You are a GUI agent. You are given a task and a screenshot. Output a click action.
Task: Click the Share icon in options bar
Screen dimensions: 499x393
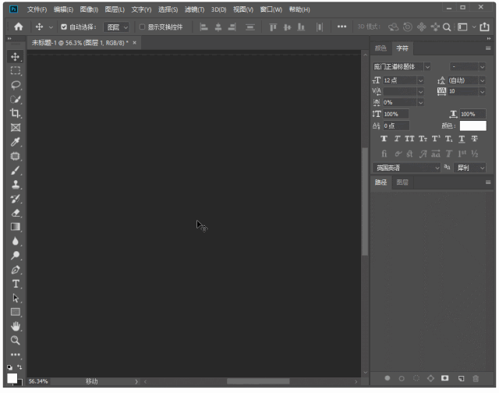point(485,27)
